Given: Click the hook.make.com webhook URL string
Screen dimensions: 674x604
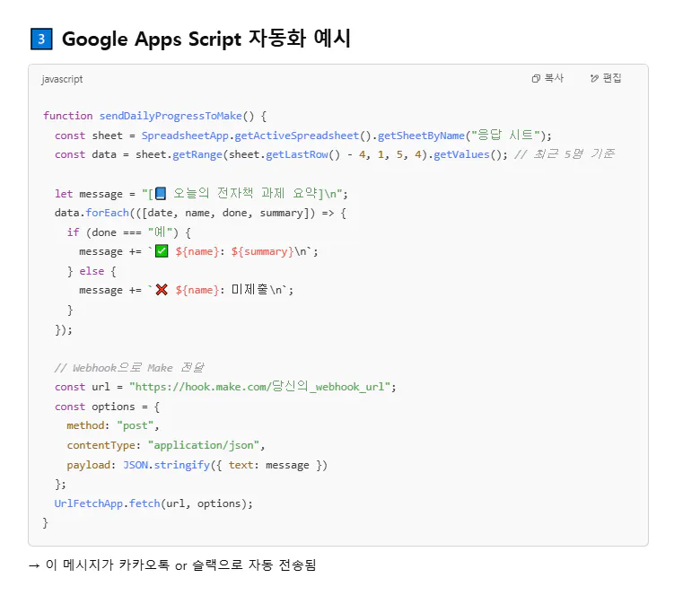Looking at the screenshot, I should 259,387.
